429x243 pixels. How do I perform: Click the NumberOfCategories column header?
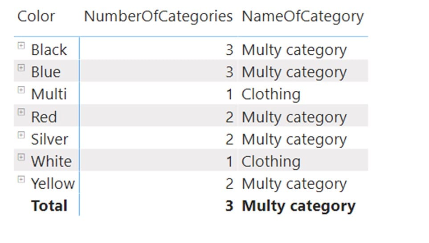pyautogui.click(x=158, y=16)
